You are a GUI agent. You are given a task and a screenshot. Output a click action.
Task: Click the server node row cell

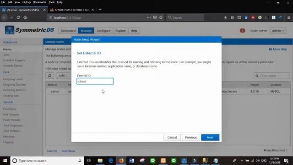click(x=55, y=91)
